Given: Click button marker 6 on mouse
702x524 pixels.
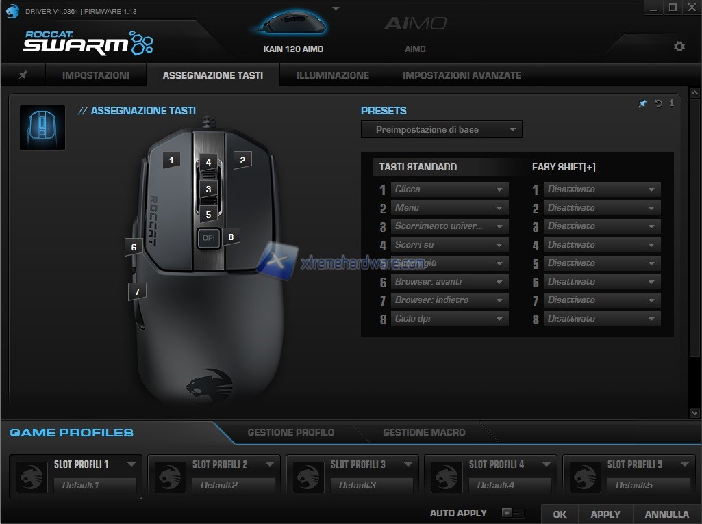Looking at the screenshot, I should coord(134,247).
